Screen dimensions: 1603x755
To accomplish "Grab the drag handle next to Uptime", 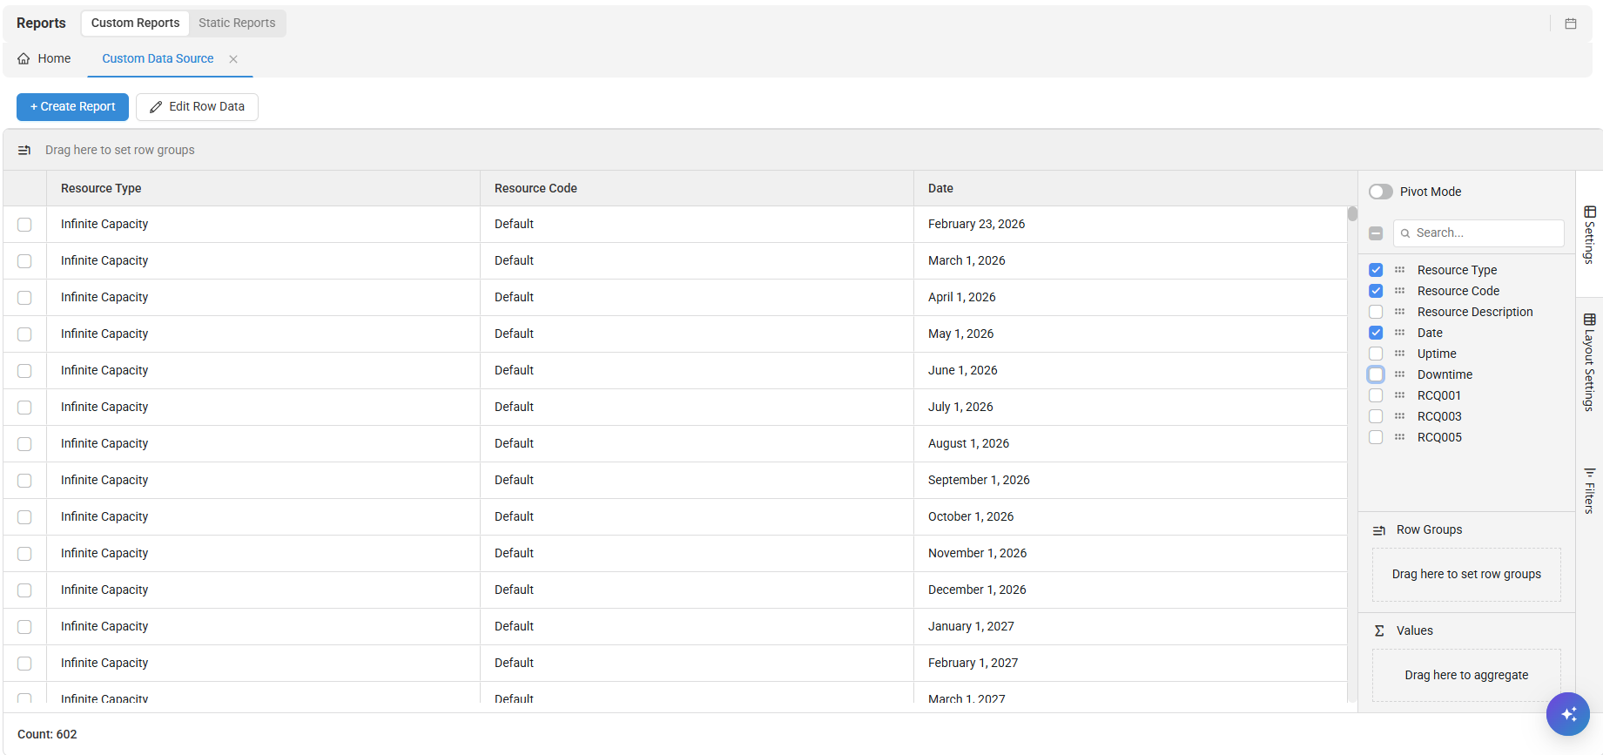I will (1399, 354).
